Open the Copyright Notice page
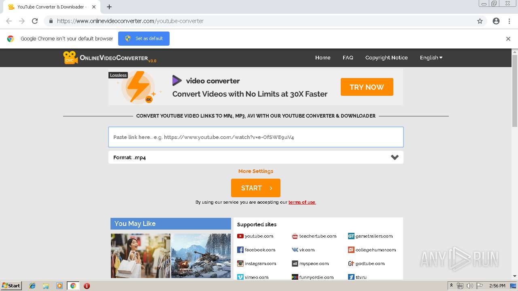 tap(386, 58)
